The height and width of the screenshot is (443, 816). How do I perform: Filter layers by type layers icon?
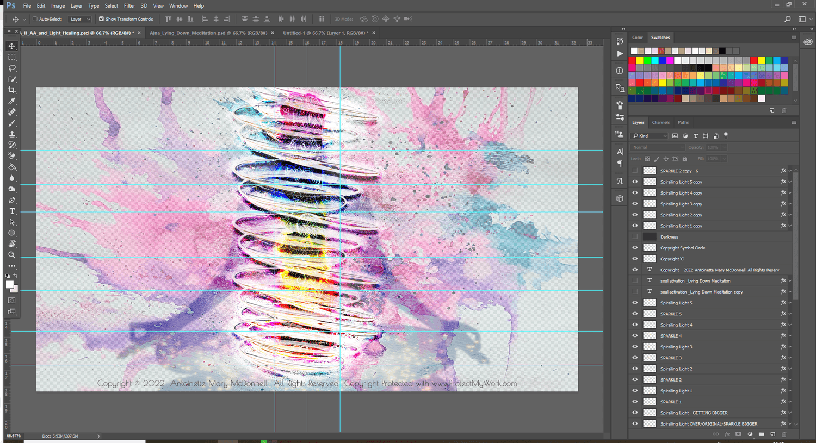tap(695, 136)
